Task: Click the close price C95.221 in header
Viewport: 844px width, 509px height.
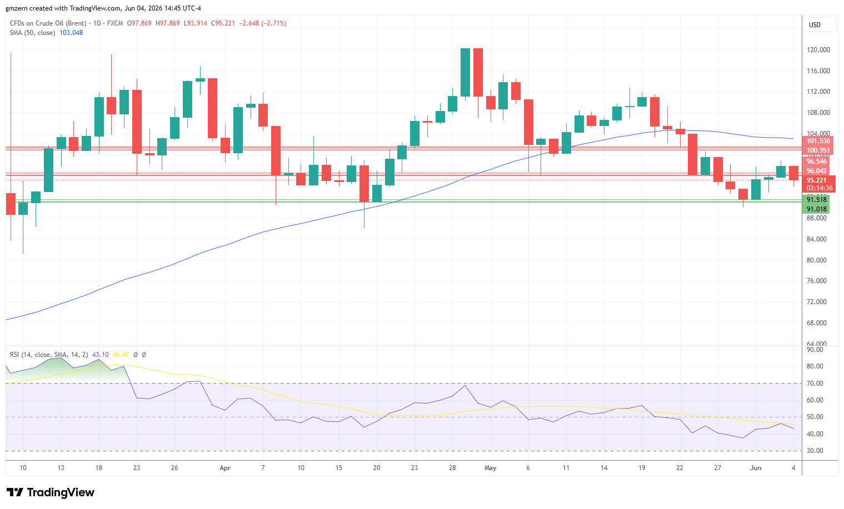Action: tap(223, 23)
